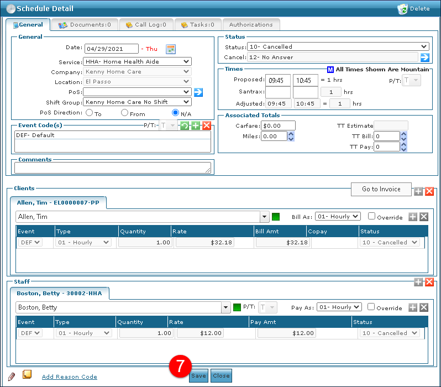
Task: Click blue arrow beside Cancel reason
Action: point(424,57)
